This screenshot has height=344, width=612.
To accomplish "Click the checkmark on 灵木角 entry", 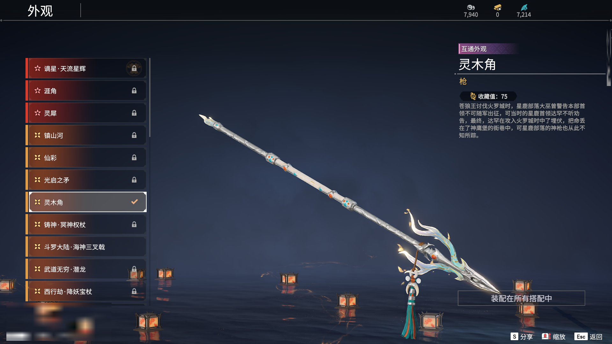I will 135,202.
